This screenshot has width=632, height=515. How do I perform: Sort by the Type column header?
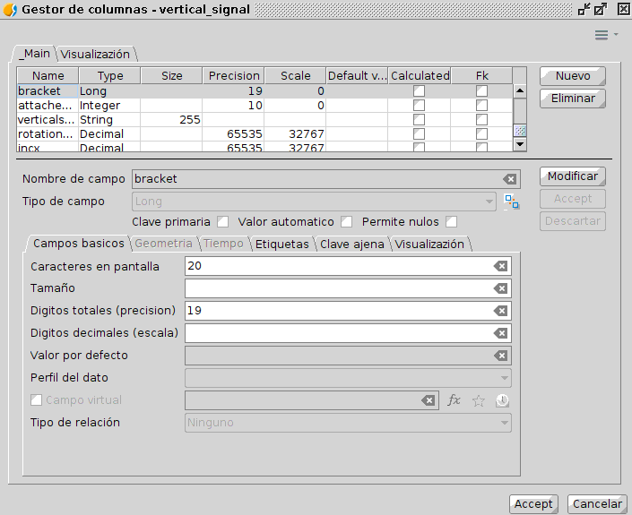109,76
